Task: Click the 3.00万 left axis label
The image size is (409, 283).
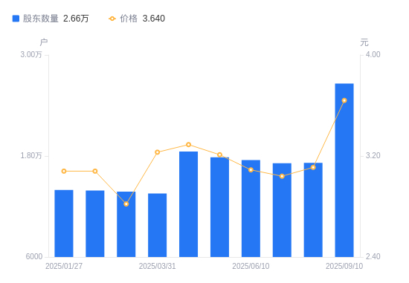Action: (31, 54)
